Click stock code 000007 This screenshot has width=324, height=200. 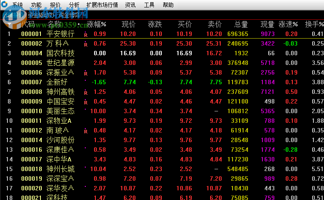click(32, 82)
